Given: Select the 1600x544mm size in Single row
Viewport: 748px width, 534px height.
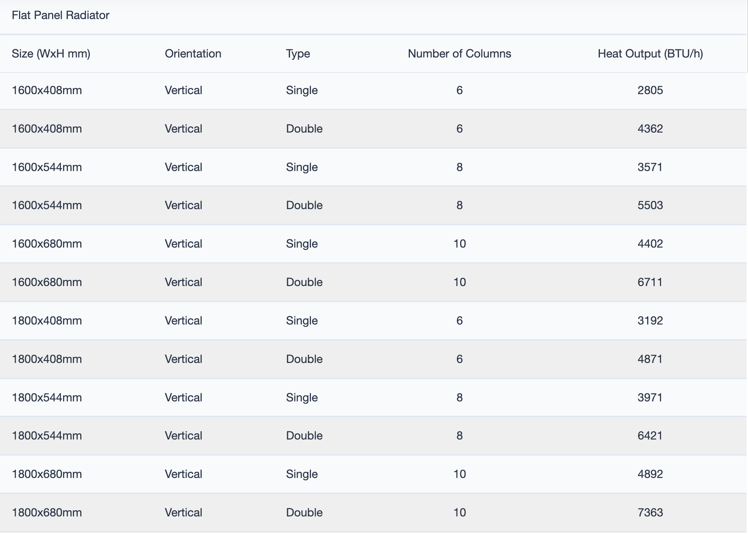Looking at the screenshot, I should click(47, 167).
